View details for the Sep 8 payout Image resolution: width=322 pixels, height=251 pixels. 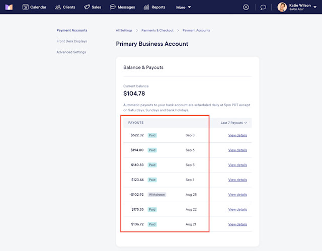coord(237,135)
